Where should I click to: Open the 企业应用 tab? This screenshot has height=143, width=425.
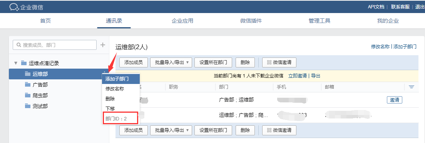182,21
